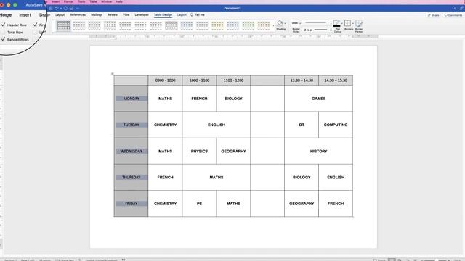The image size is (465, 261).
Task: Click the 14.30 – 15.30 column header
Action: click(x=336, y=80)
